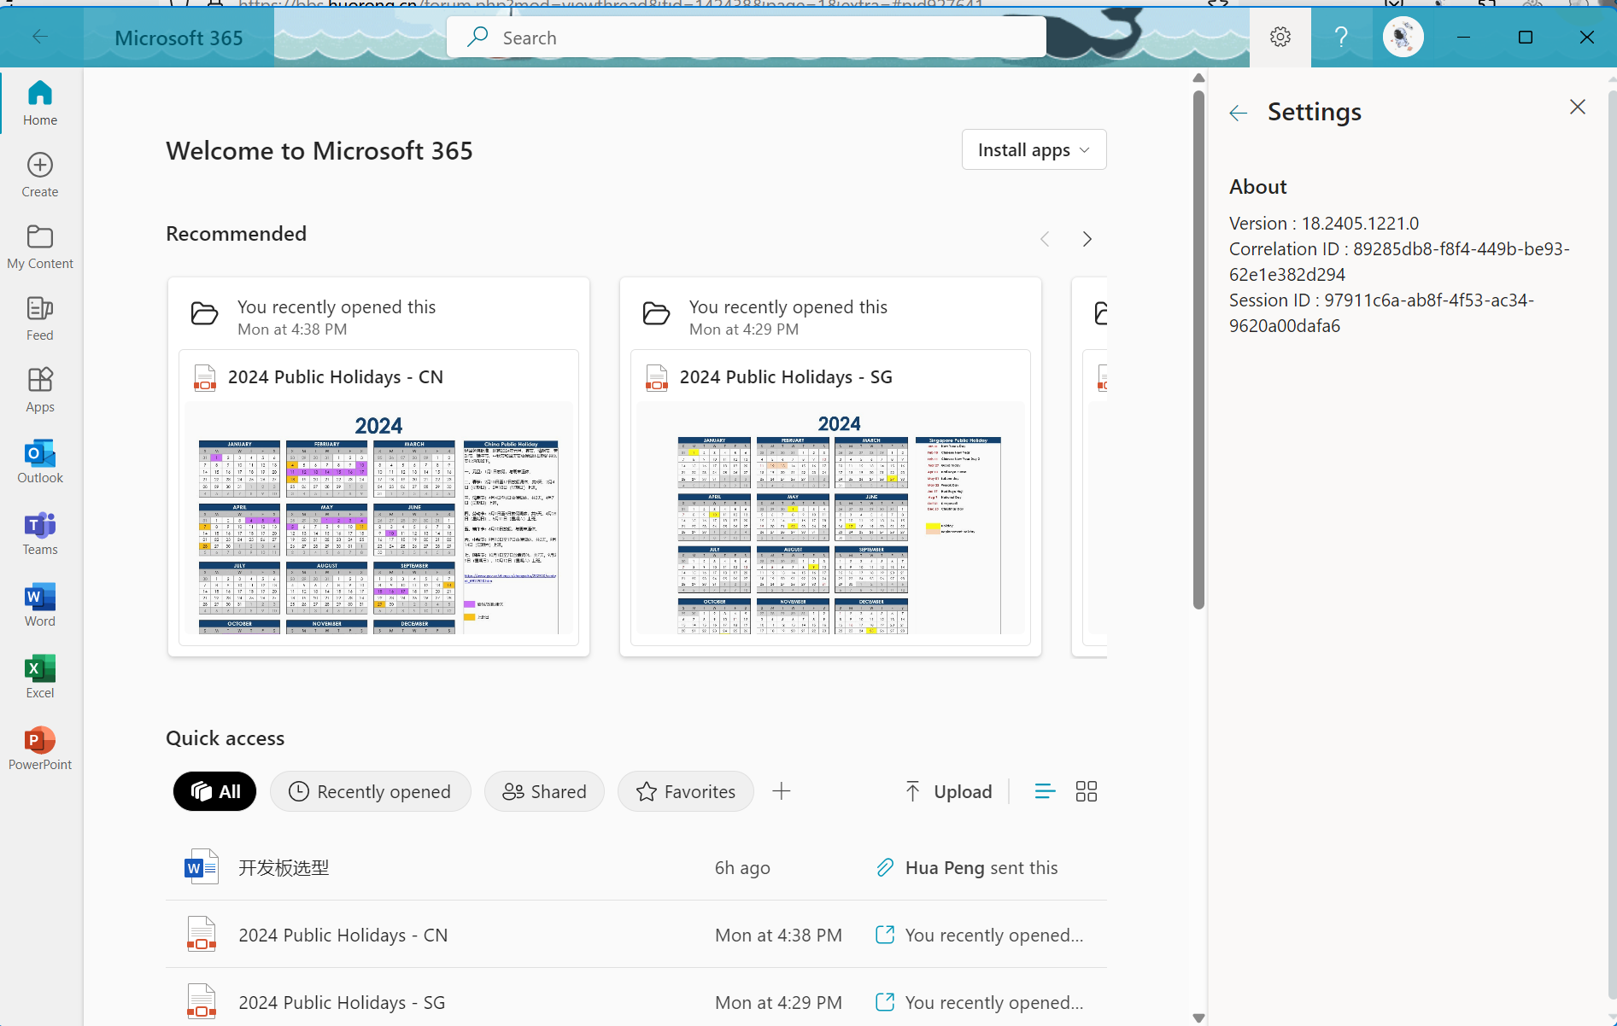
Task: Click 'You recently opened' in SG list row
Action: click(x=994, y=1002)
